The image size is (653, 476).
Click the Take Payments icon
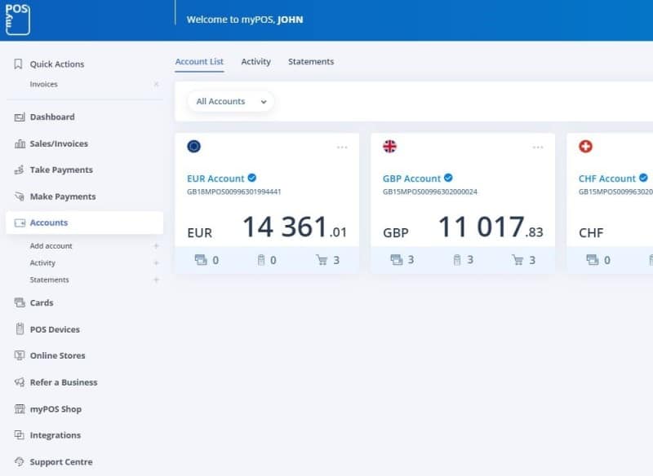pos(20,170)
